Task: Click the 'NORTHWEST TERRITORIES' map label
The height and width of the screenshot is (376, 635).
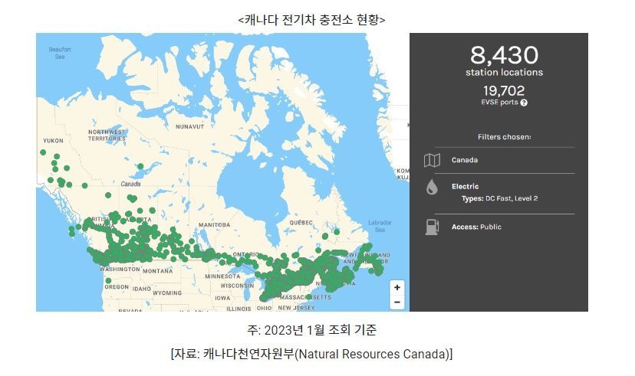Action: pos(107,135)
